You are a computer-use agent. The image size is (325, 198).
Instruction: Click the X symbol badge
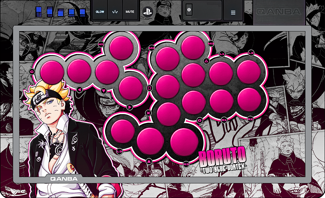(149, 113)
